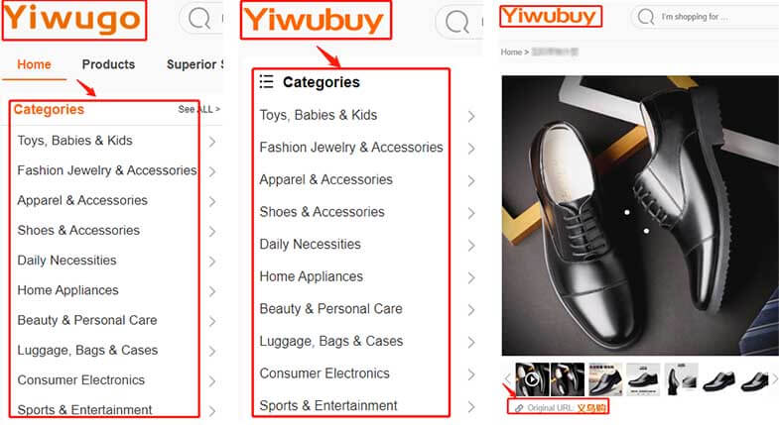Switch to the Products tab
The image size is (779, 425).
(x=108, y=64)
